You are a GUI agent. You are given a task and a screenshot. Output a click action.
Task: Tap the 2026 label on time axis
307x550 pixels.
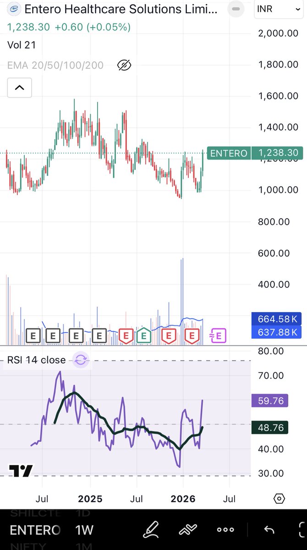(183, 499)
